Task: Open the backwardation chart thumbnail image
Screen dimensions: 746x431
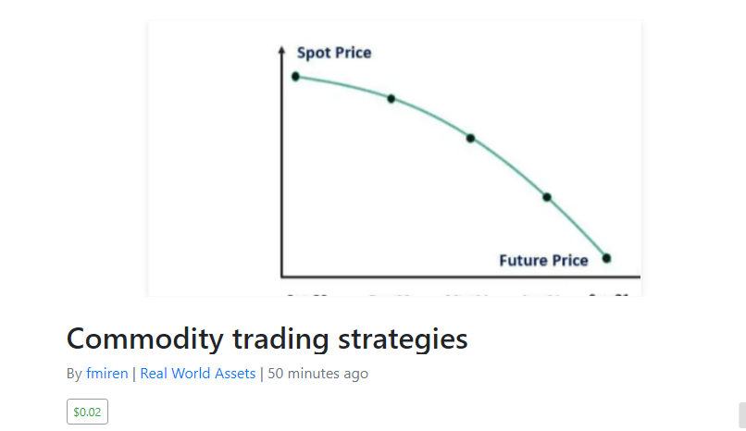Action: click(394, 158)
